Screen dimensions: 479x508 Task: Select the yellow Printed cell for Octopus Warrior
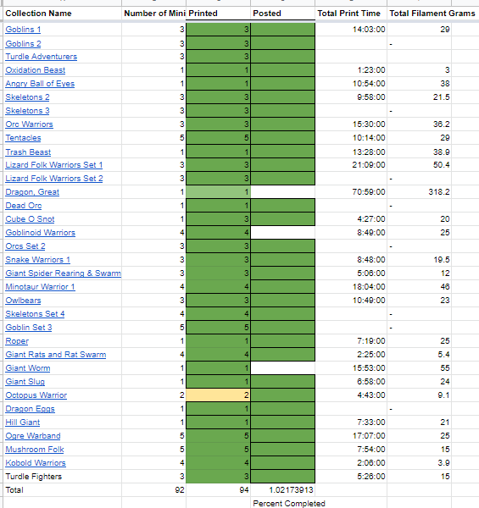click(218, 395)
